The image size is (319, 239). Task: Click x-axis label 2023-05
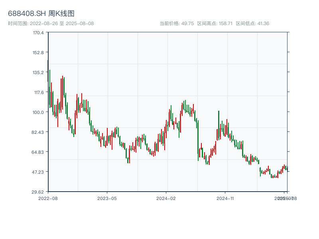[x=107, y=198]
